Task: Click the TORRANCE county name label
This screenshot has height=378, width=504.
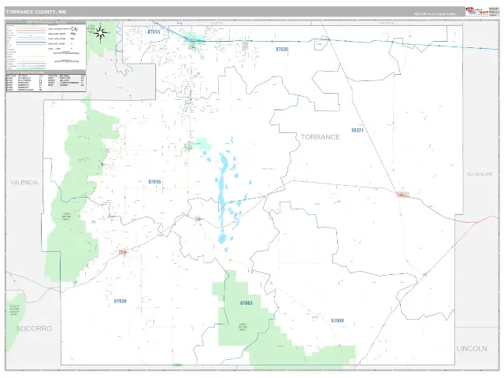Action: pyautogui.click(x=321, y=137)
